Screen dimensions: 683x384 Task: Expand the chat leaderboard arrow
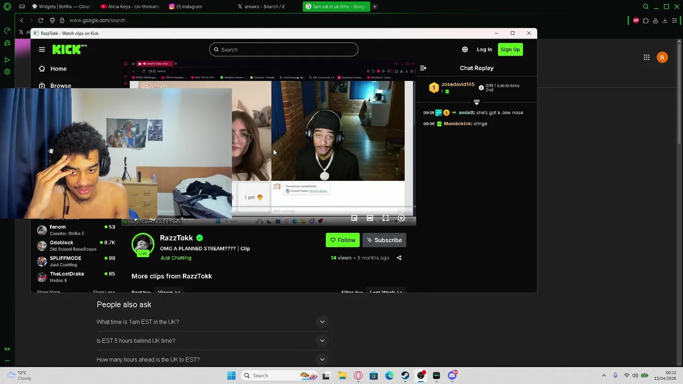pyautogui.click(x=476, y=102)
